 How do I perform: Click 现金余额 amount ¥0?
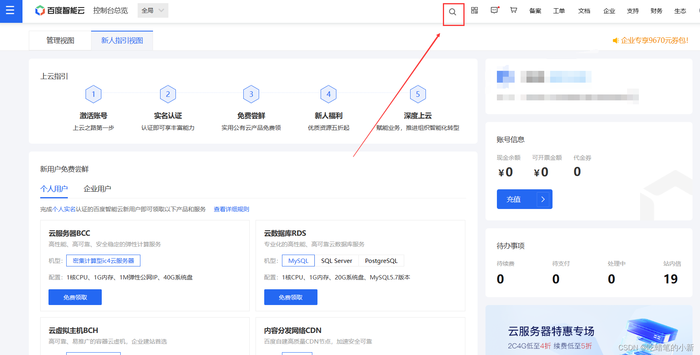[506, 172]
